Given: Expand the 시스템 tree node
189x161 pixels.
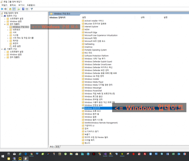Looking at the screenshot, I should click(8, 35).
